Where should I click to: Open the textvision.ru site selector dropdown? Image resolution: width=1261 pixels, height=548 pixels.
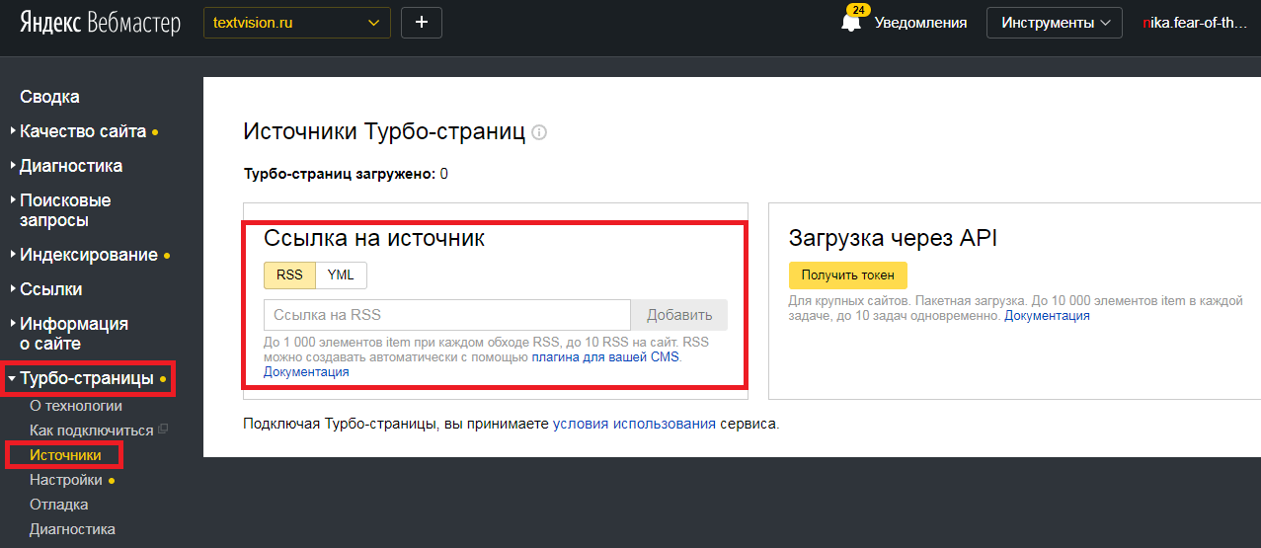tap(296, 22)
